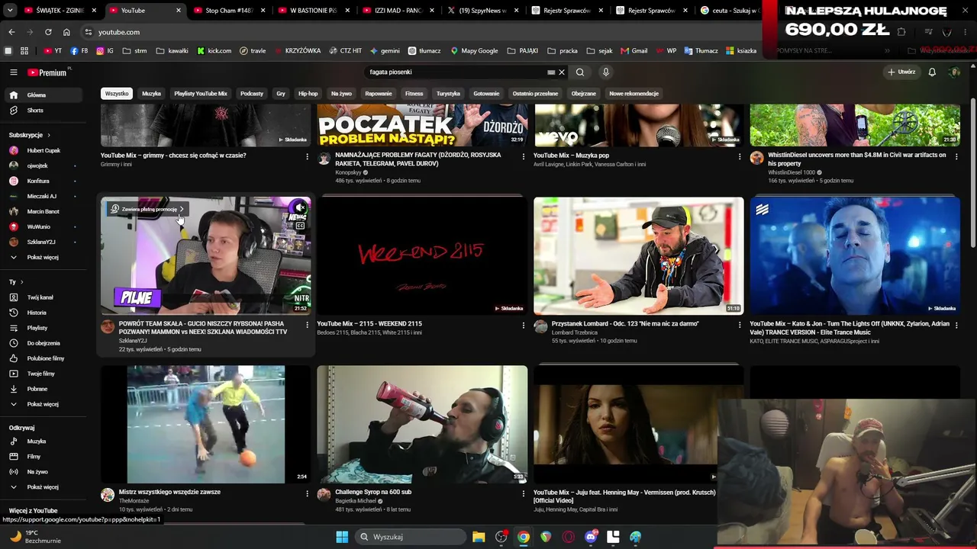This screenshot has width=977, height=549.
Task: Click the YouTube Premium logo
Action: tap(49, 72)
